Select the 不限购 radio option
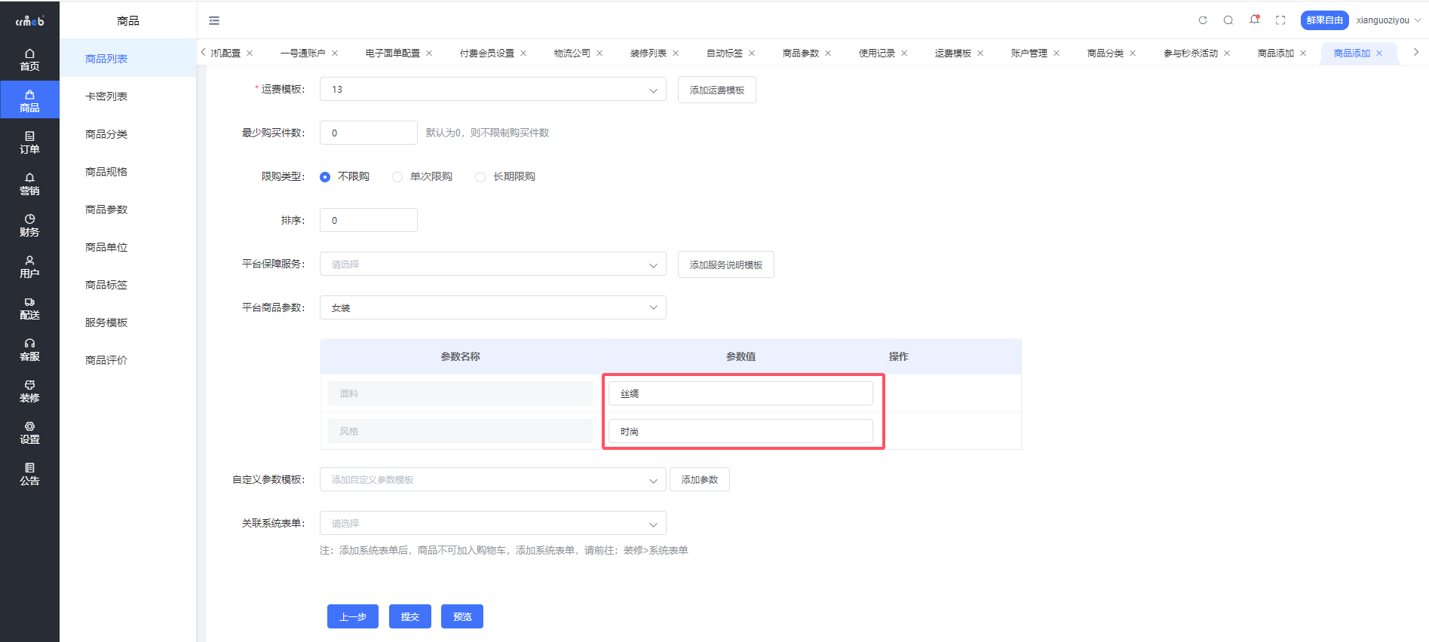Viewport: 1429px width, 642px height. pos(325,177)
